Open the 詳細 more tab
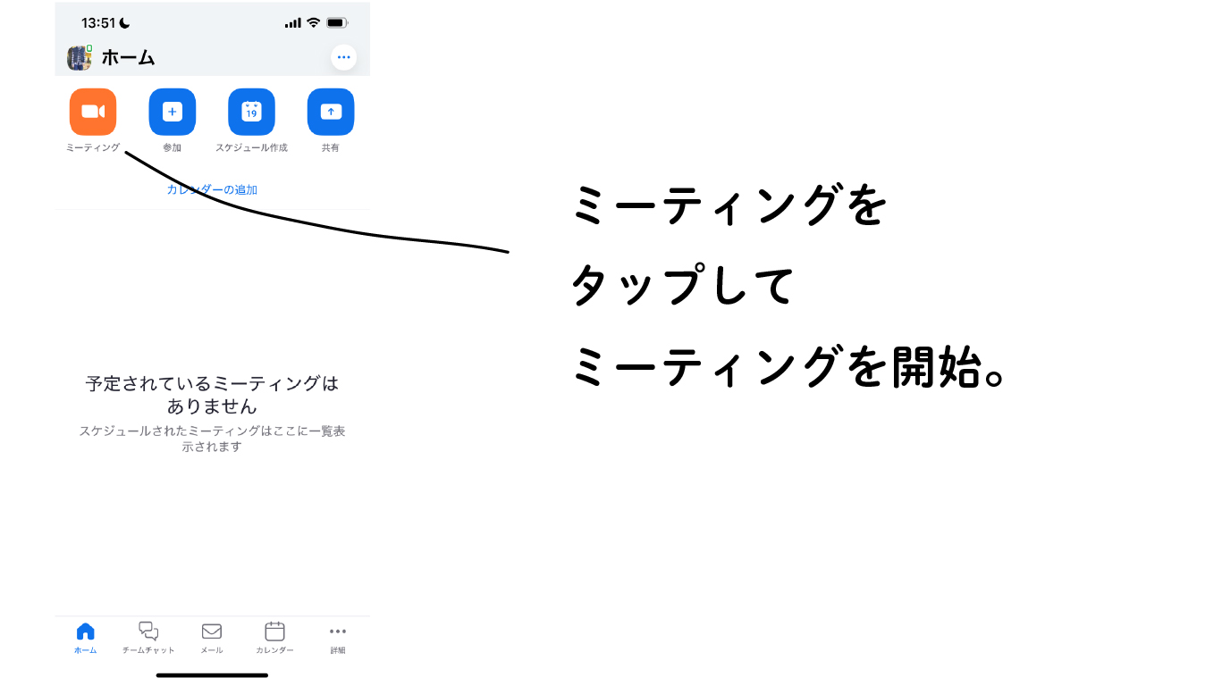The image size is (1222, 686). 338,639
